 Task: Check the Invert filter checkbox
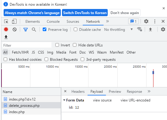[57, 45]
